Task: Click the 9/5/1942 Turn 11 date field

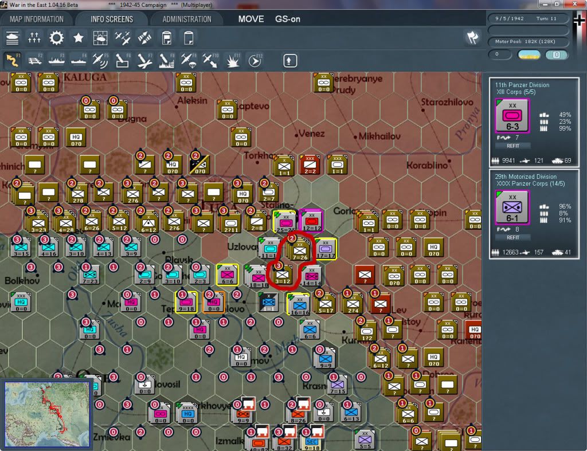Action: tap(528, 18)
